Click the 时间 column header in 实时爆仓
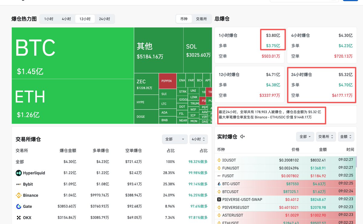The height and width of the screenshot is (224, 363). click(x=350, y=149)
